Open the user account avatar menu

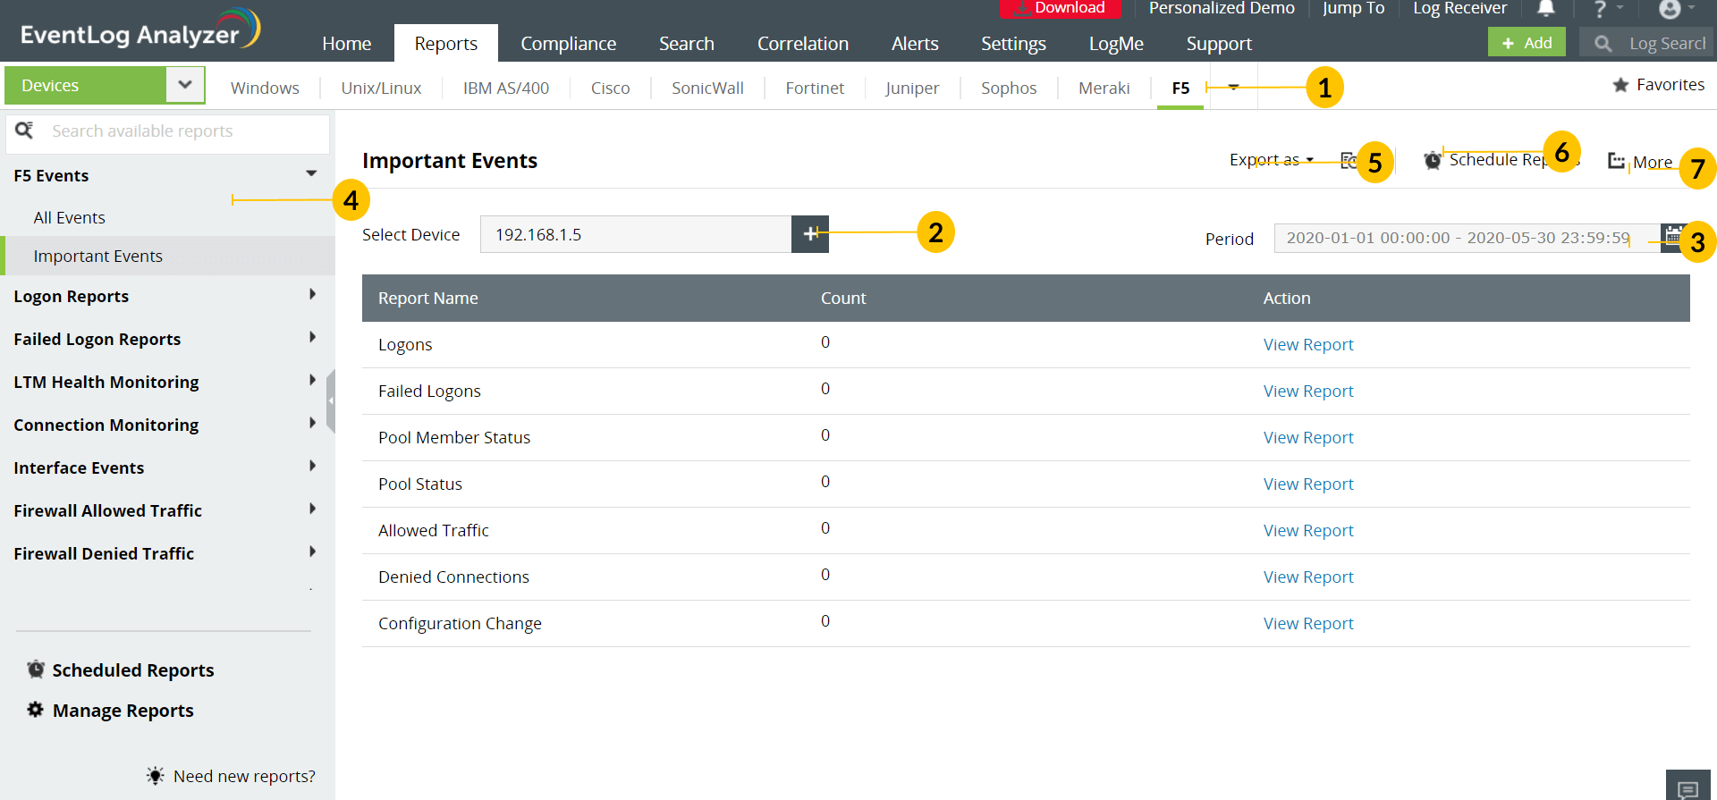pyautogui.click(x=1670, y=9)
